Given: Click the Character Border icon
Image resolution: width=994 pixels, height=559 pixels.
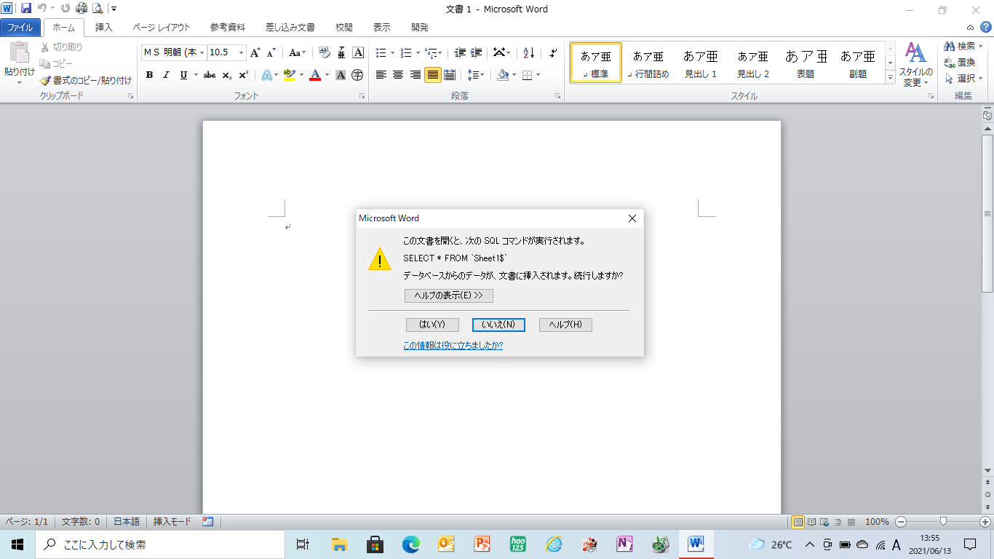Looking at the screenshot, I should 358,52.
